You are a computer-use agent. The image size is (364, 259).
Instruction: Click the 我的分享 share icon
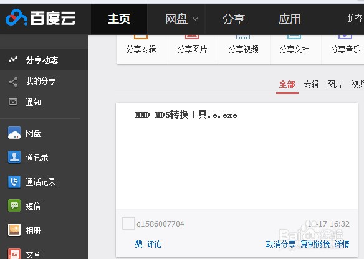click(x=13, y=82)
